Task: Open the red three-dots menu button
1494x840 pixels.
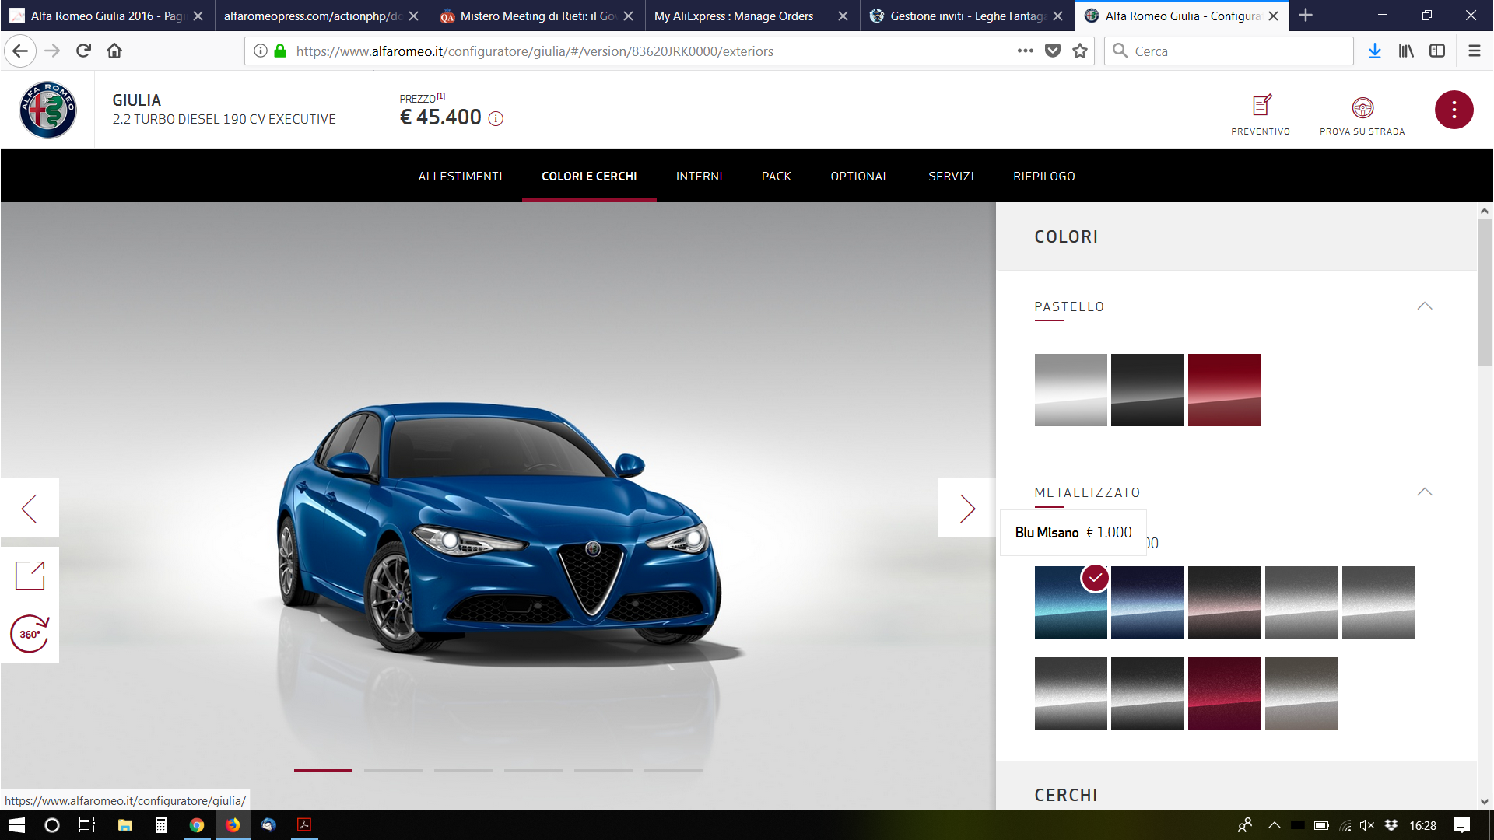Action: [x=1454, y=110]
